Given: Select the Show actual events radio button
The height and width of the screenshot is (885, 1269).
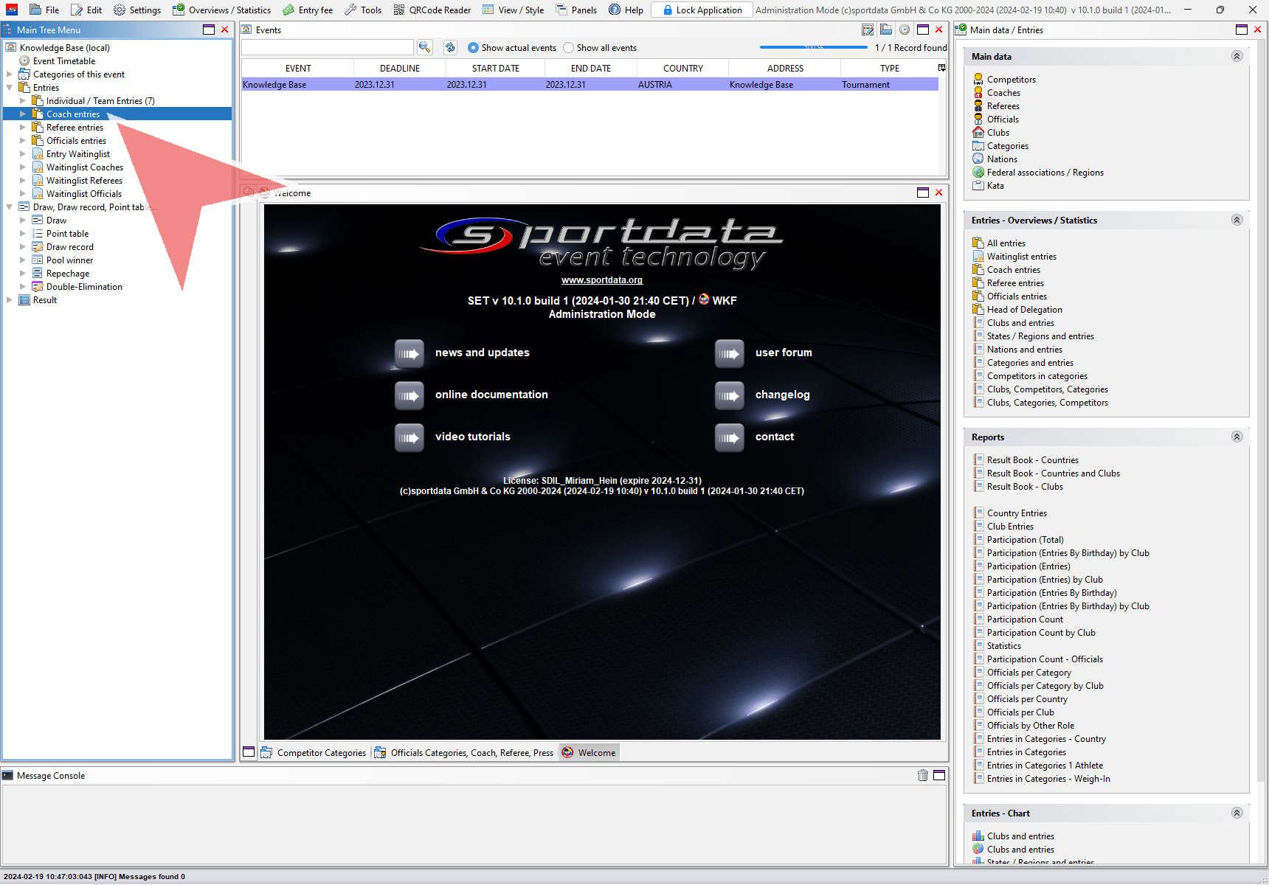Looking at the screenshot, I should (474, 48).
